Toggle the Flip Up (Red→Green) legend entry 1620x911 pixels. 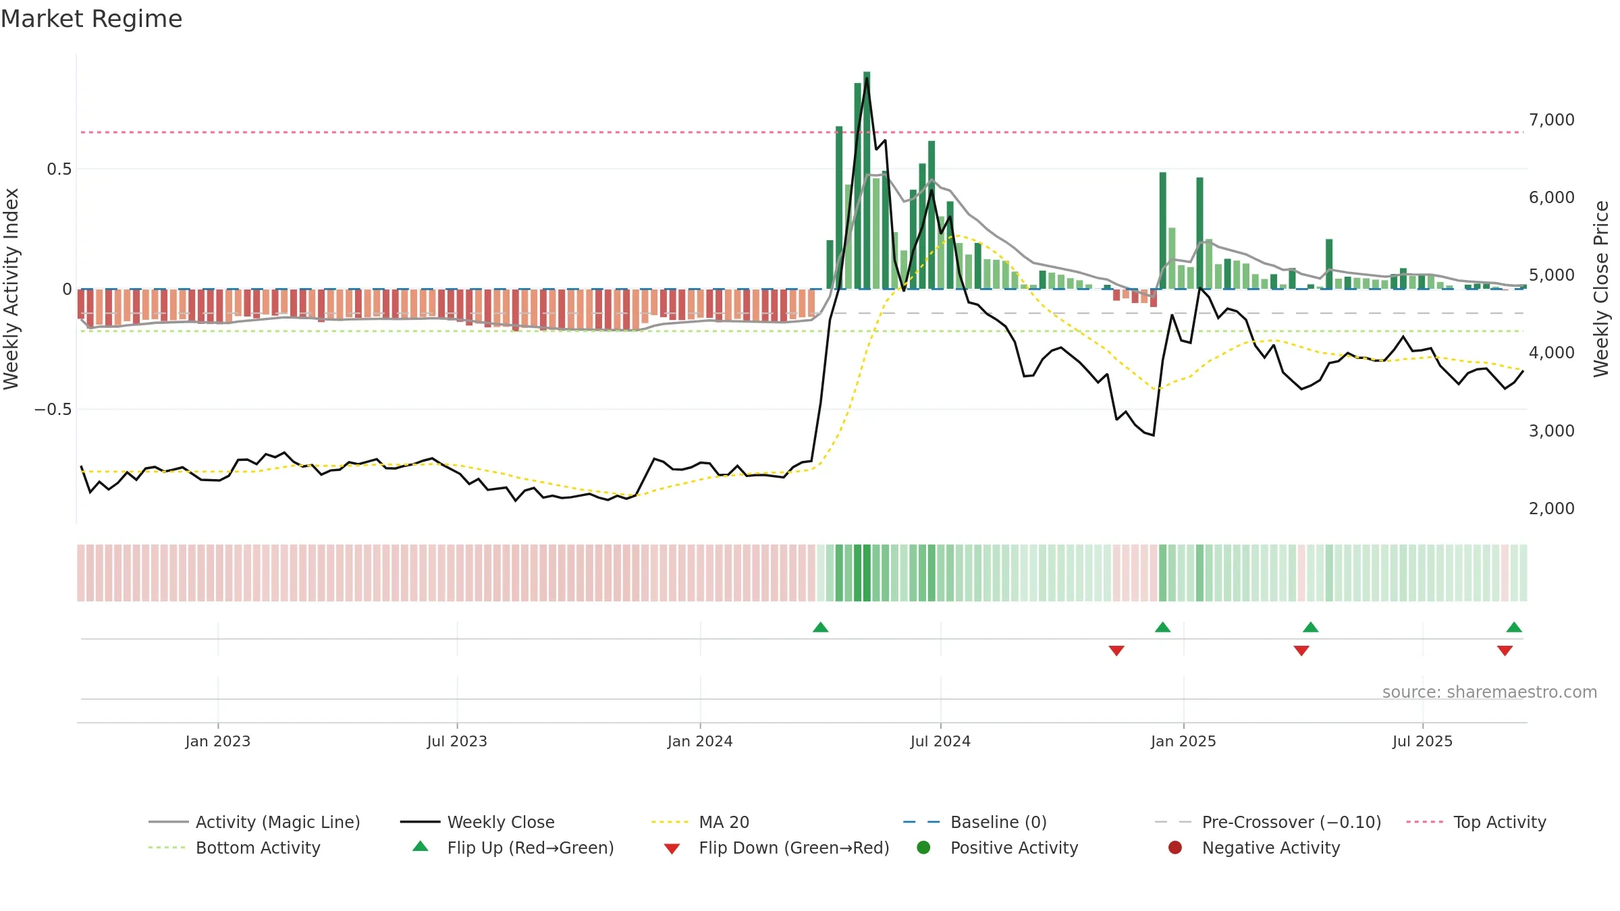click(513, 848)
